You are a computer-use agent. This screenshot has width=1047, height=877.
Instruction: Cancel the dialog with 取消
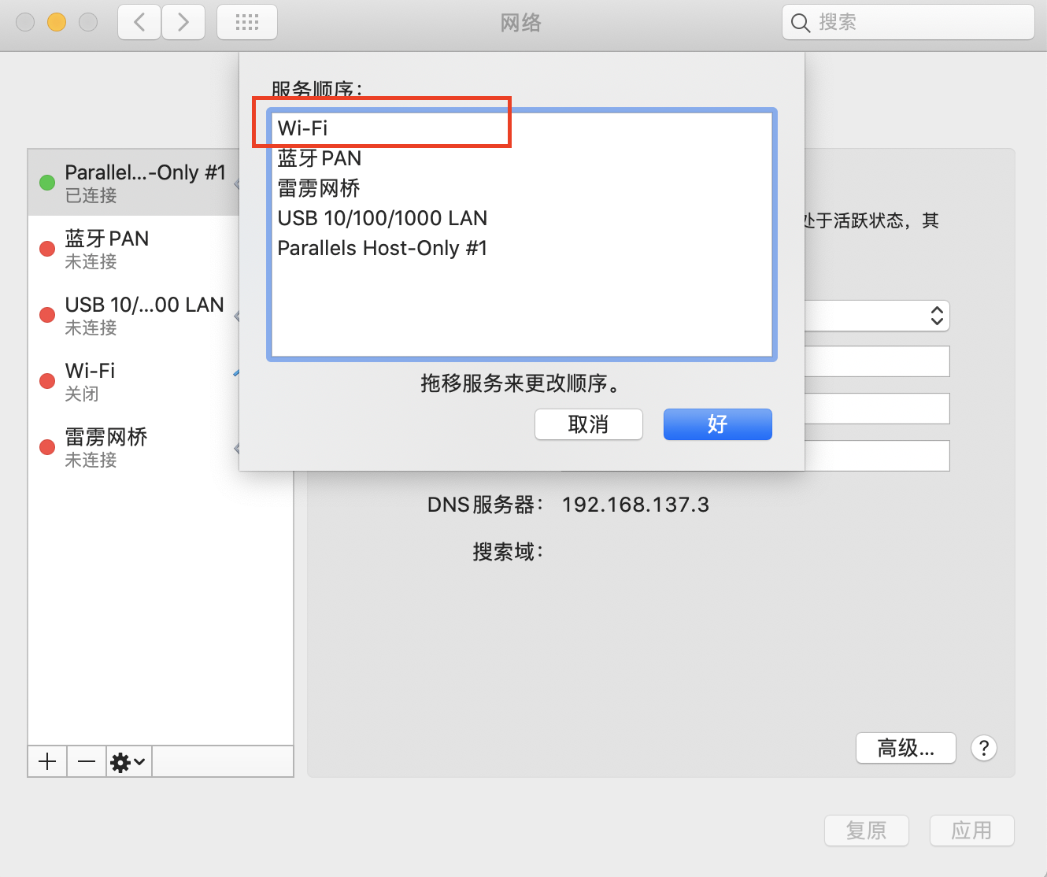point(589,424)
